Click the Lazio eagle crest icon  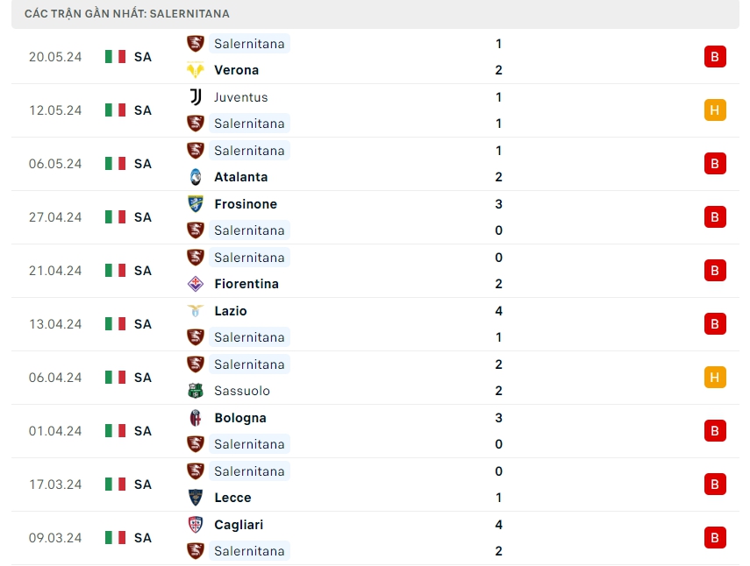(x=195, y=311)
